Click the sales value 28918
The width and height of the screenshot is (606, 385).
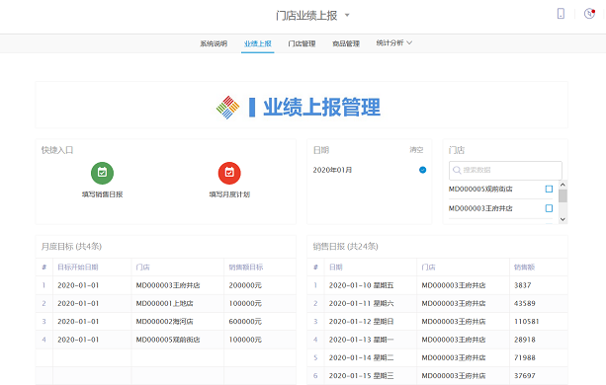525,340
